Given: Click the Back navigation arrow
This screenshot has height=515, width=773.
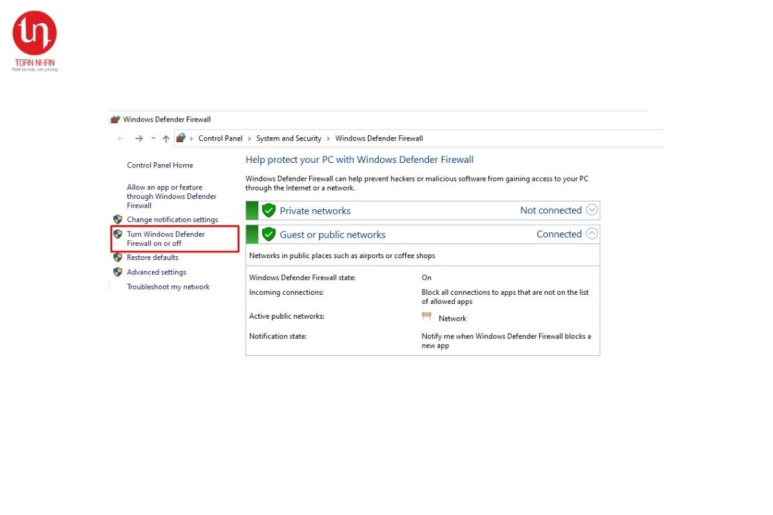Looking at the screenshot, I should 120,138.
